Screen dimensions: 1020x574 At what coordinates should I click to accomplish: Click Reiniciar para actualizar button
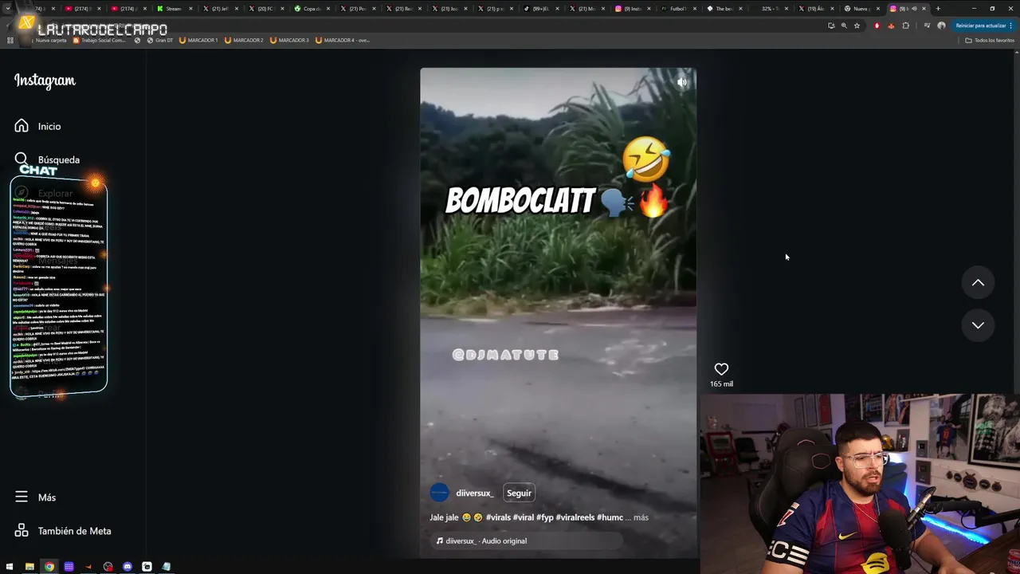click(983, 26)
